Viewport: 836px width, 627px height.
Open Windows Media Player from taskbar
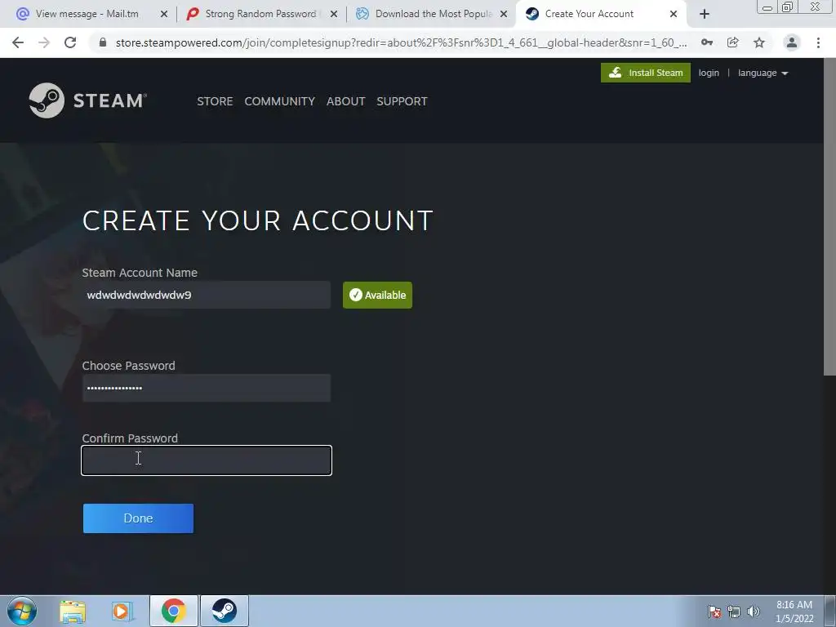[122, 611]
